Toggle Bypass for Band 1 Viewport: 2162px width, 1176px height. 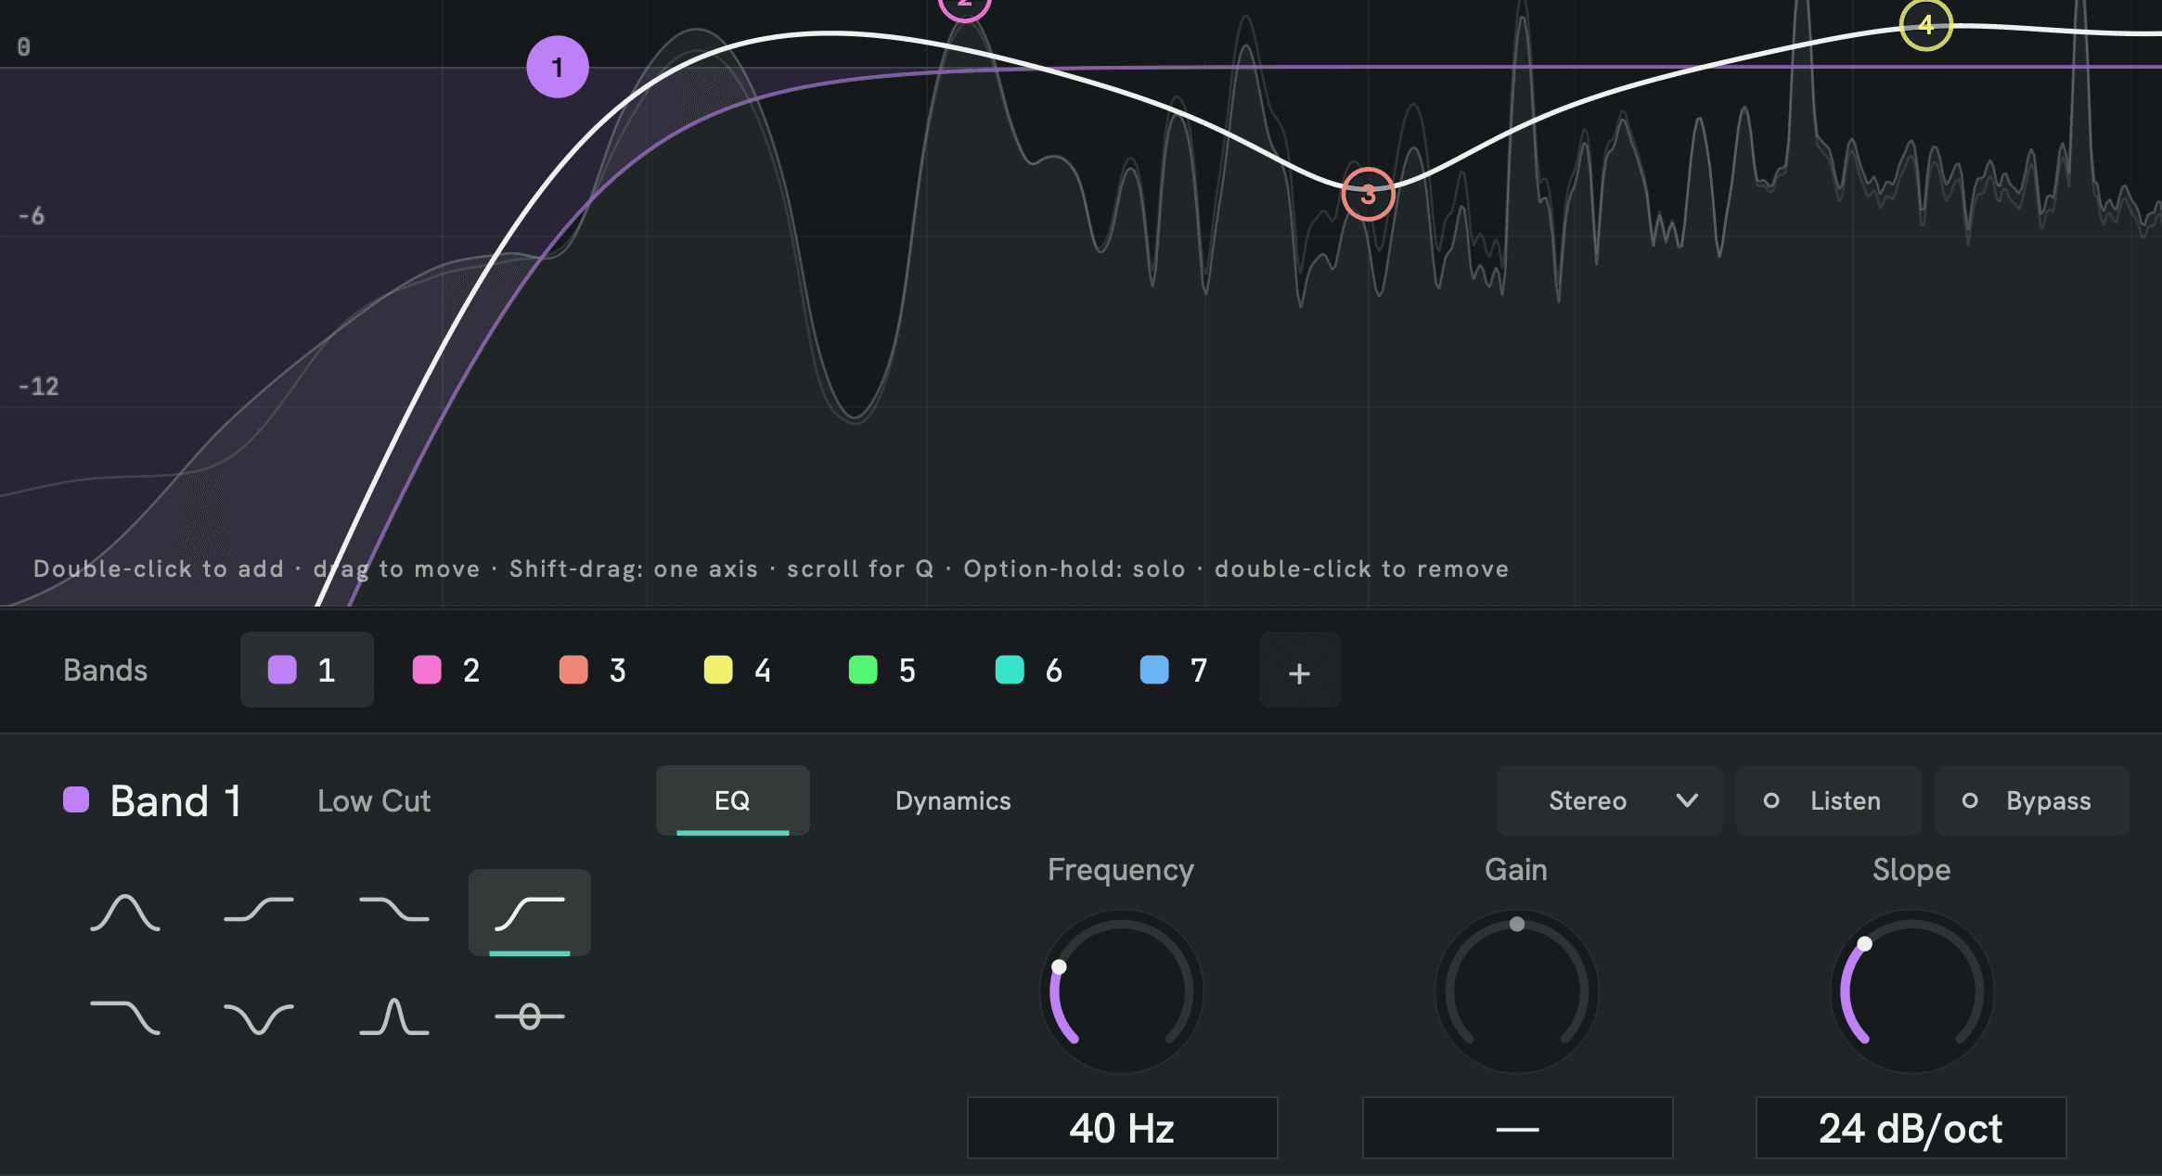(x=2031, y=800)
